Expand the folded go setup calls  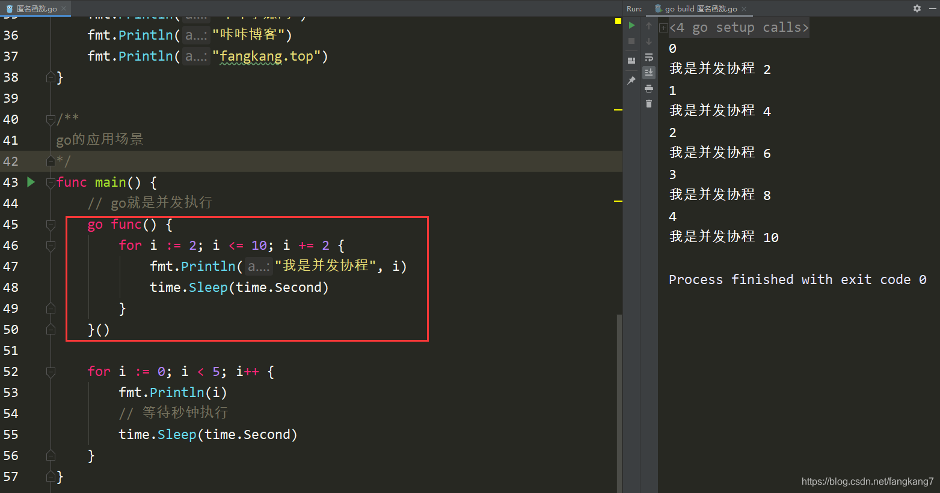663,28
